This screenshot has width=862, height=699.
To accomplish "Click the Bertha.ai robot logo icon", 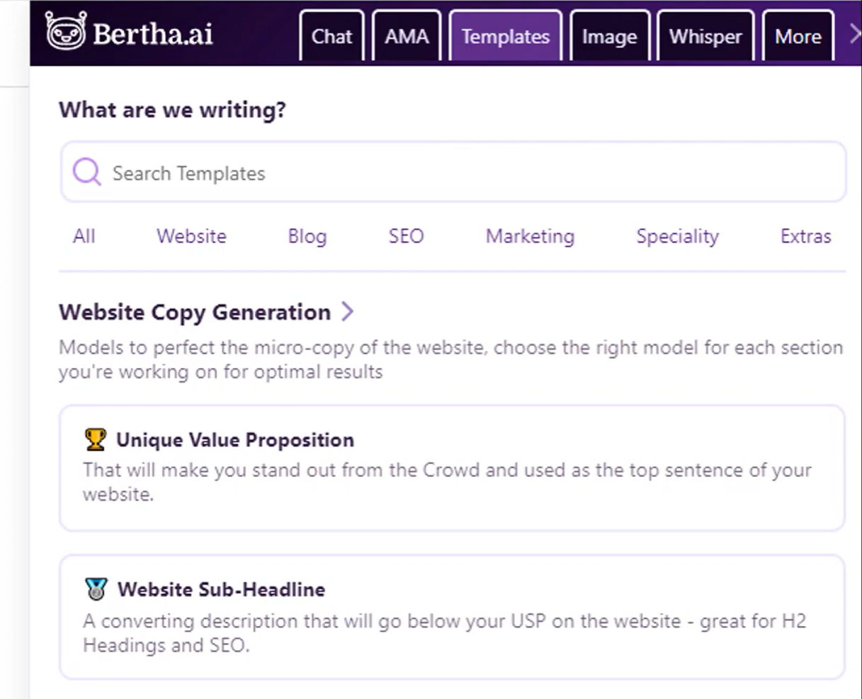I will click(x=65, y=31).
